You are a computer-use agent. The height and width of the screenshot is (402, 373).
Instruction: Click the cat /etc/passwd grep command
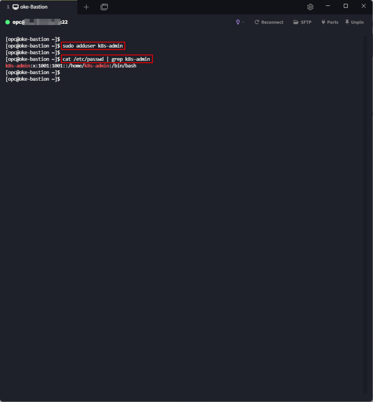(106, 59)
